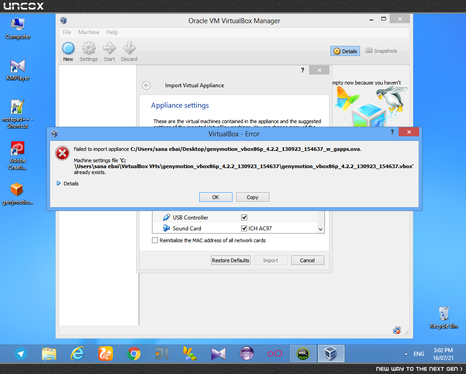Open the File menu
This screenshot has width=466, height=374.
click(x=67, y=32)
